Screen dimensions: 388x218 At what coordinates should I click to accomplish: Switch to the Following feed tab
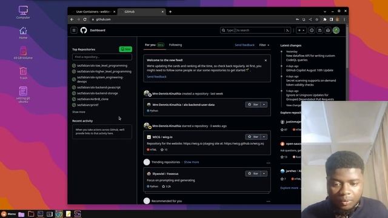175,45
